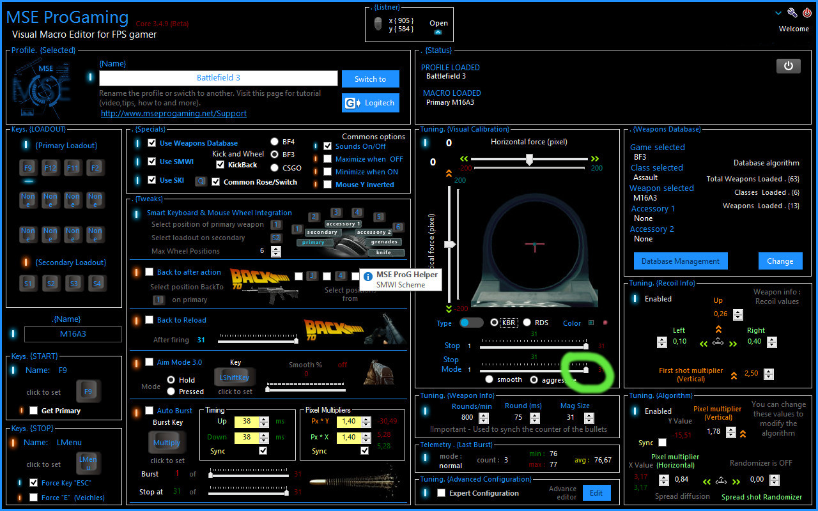Toggle Common Rose/Switch checkbox
Image resolution: width=818 pixels, height=511 pixels.
(216, 182)
